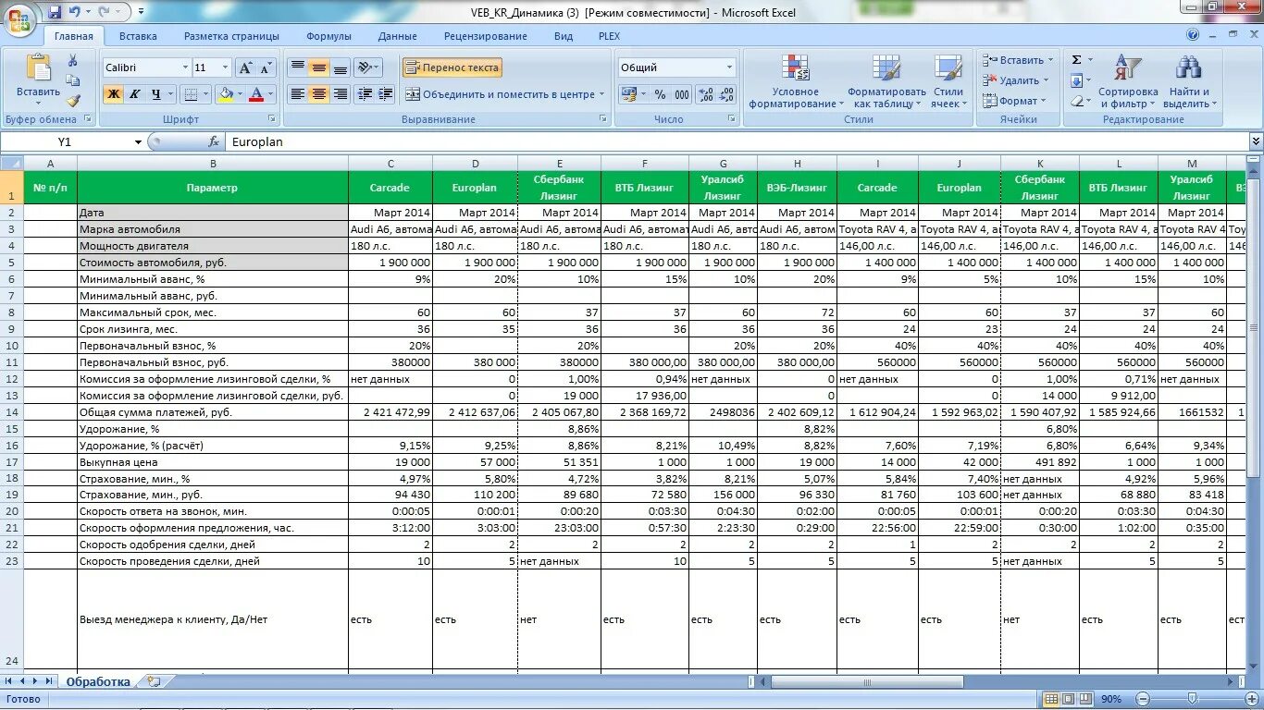The width and height of the screenshot is (1264, 710).
Task: Click the AutoSum sigma icon
Action: click(1077, 60)
